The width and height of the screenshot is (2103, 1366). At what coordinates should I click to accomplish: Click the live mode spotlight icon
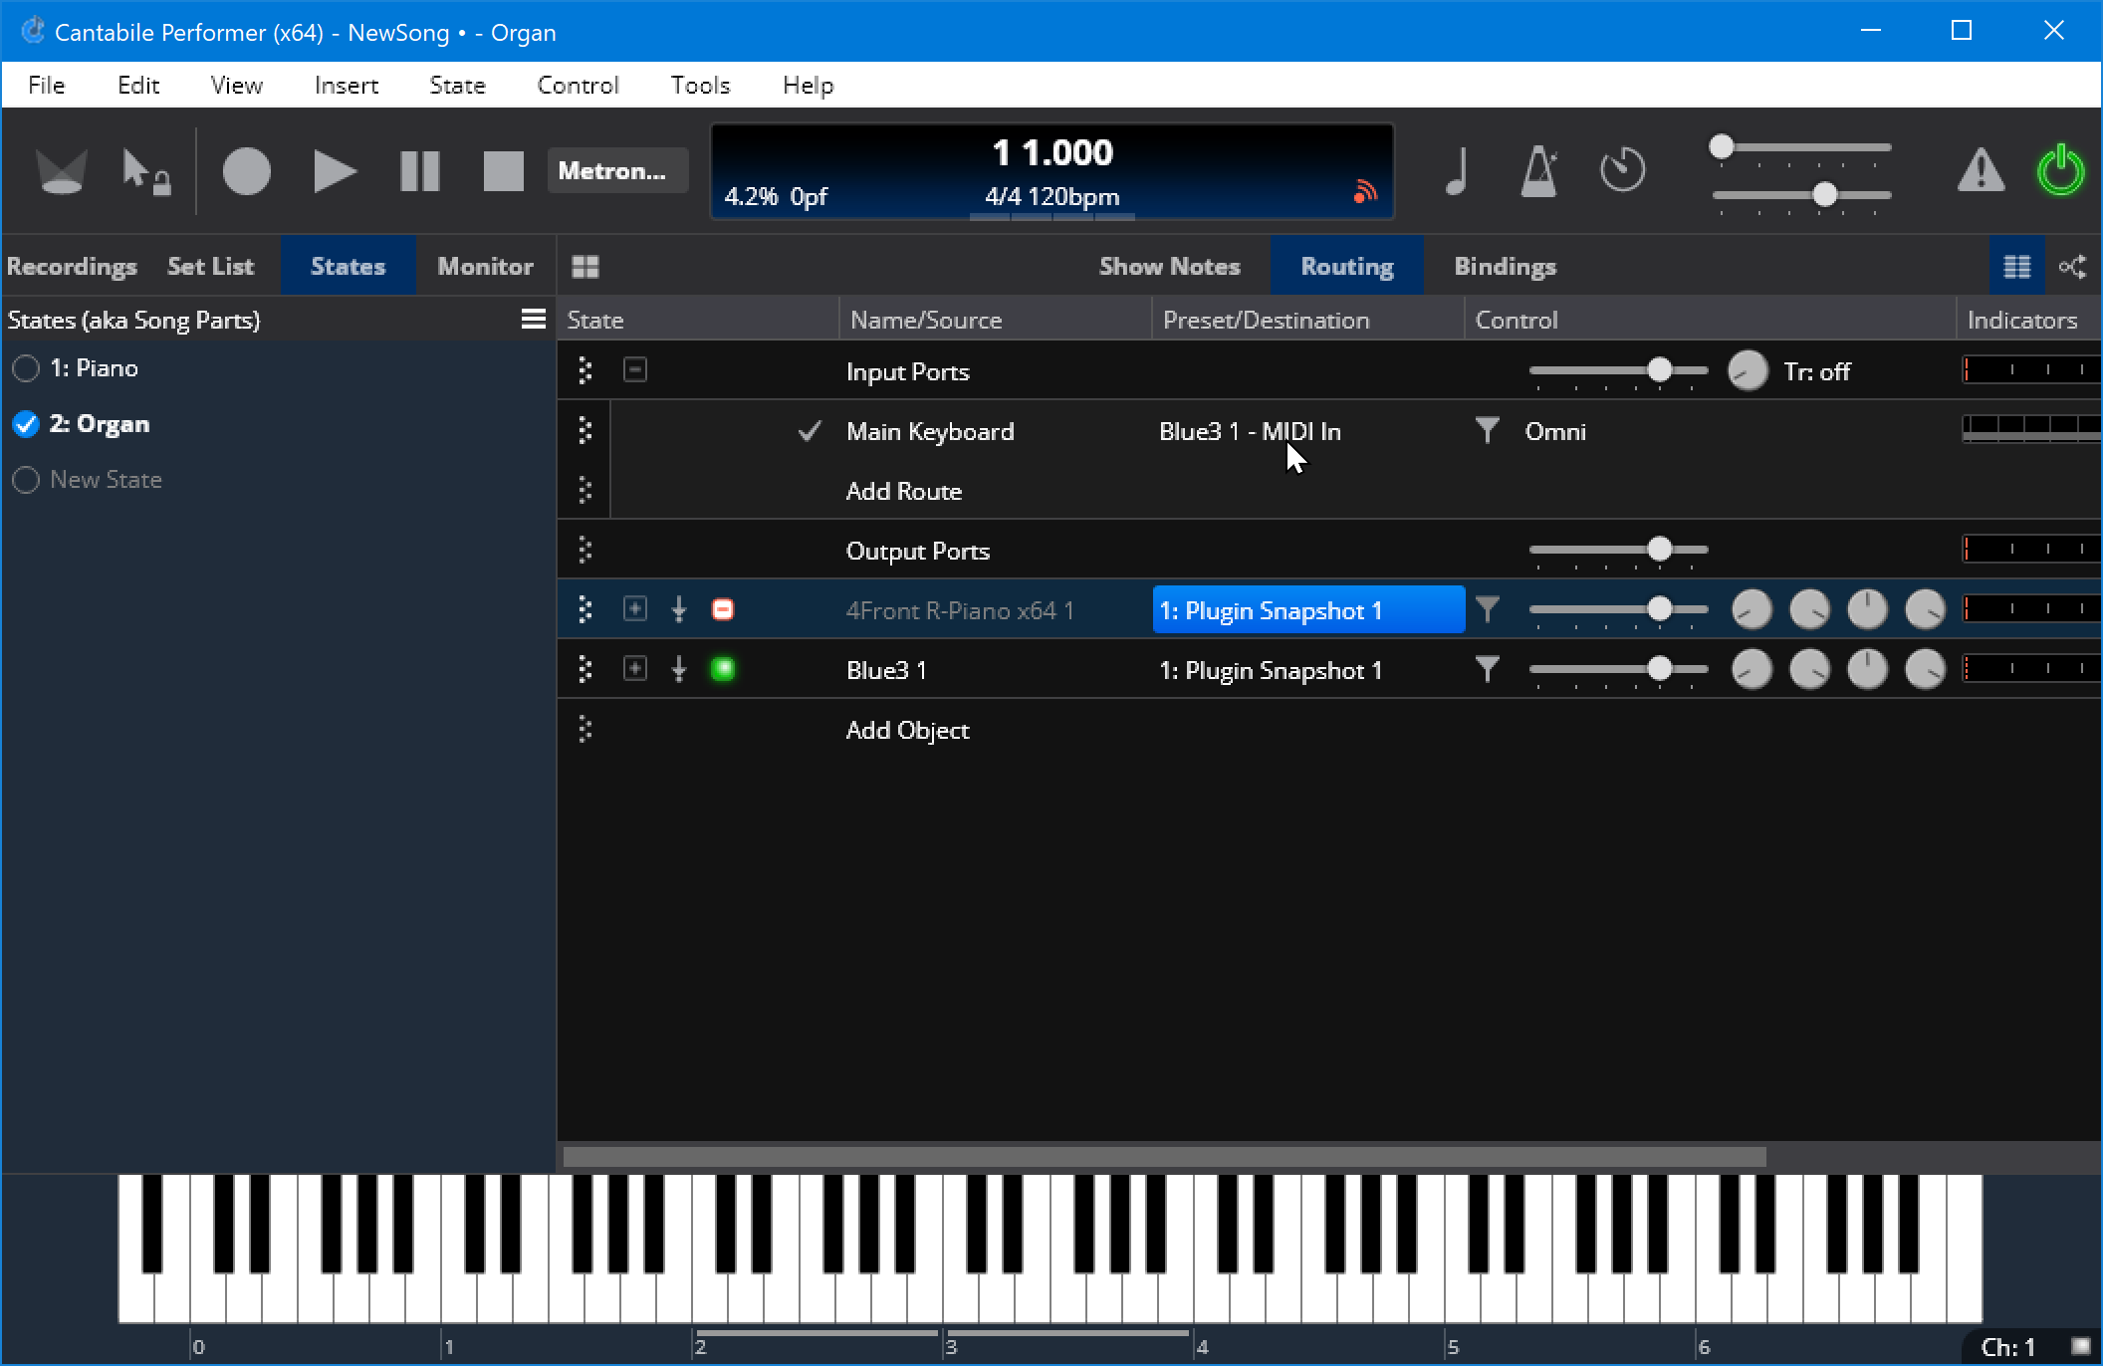tap(61, 170)
